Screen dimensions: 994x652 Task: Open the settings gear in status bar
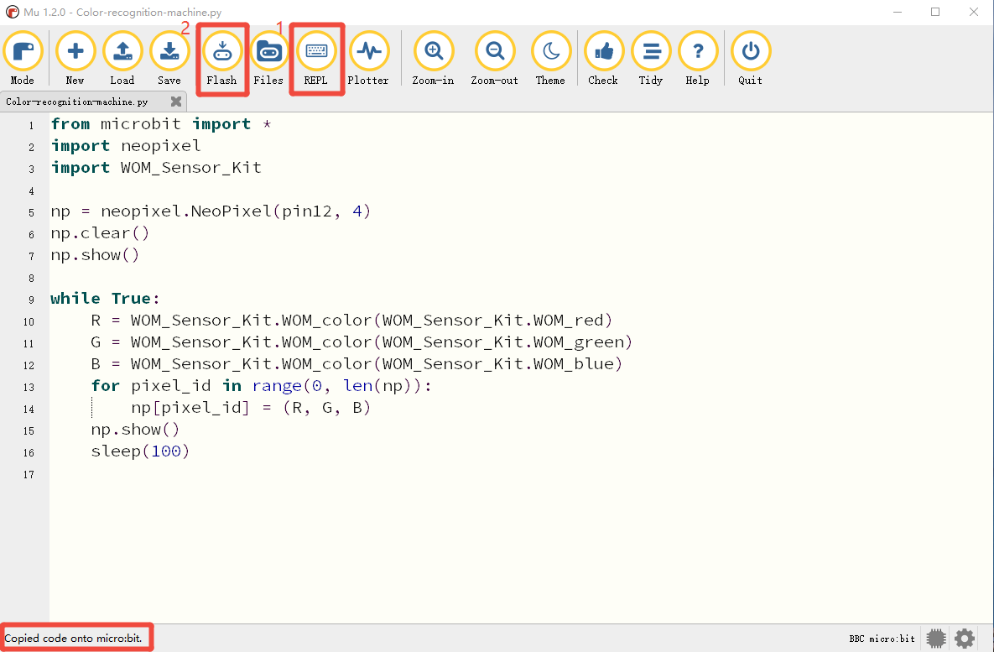[965, 638]
